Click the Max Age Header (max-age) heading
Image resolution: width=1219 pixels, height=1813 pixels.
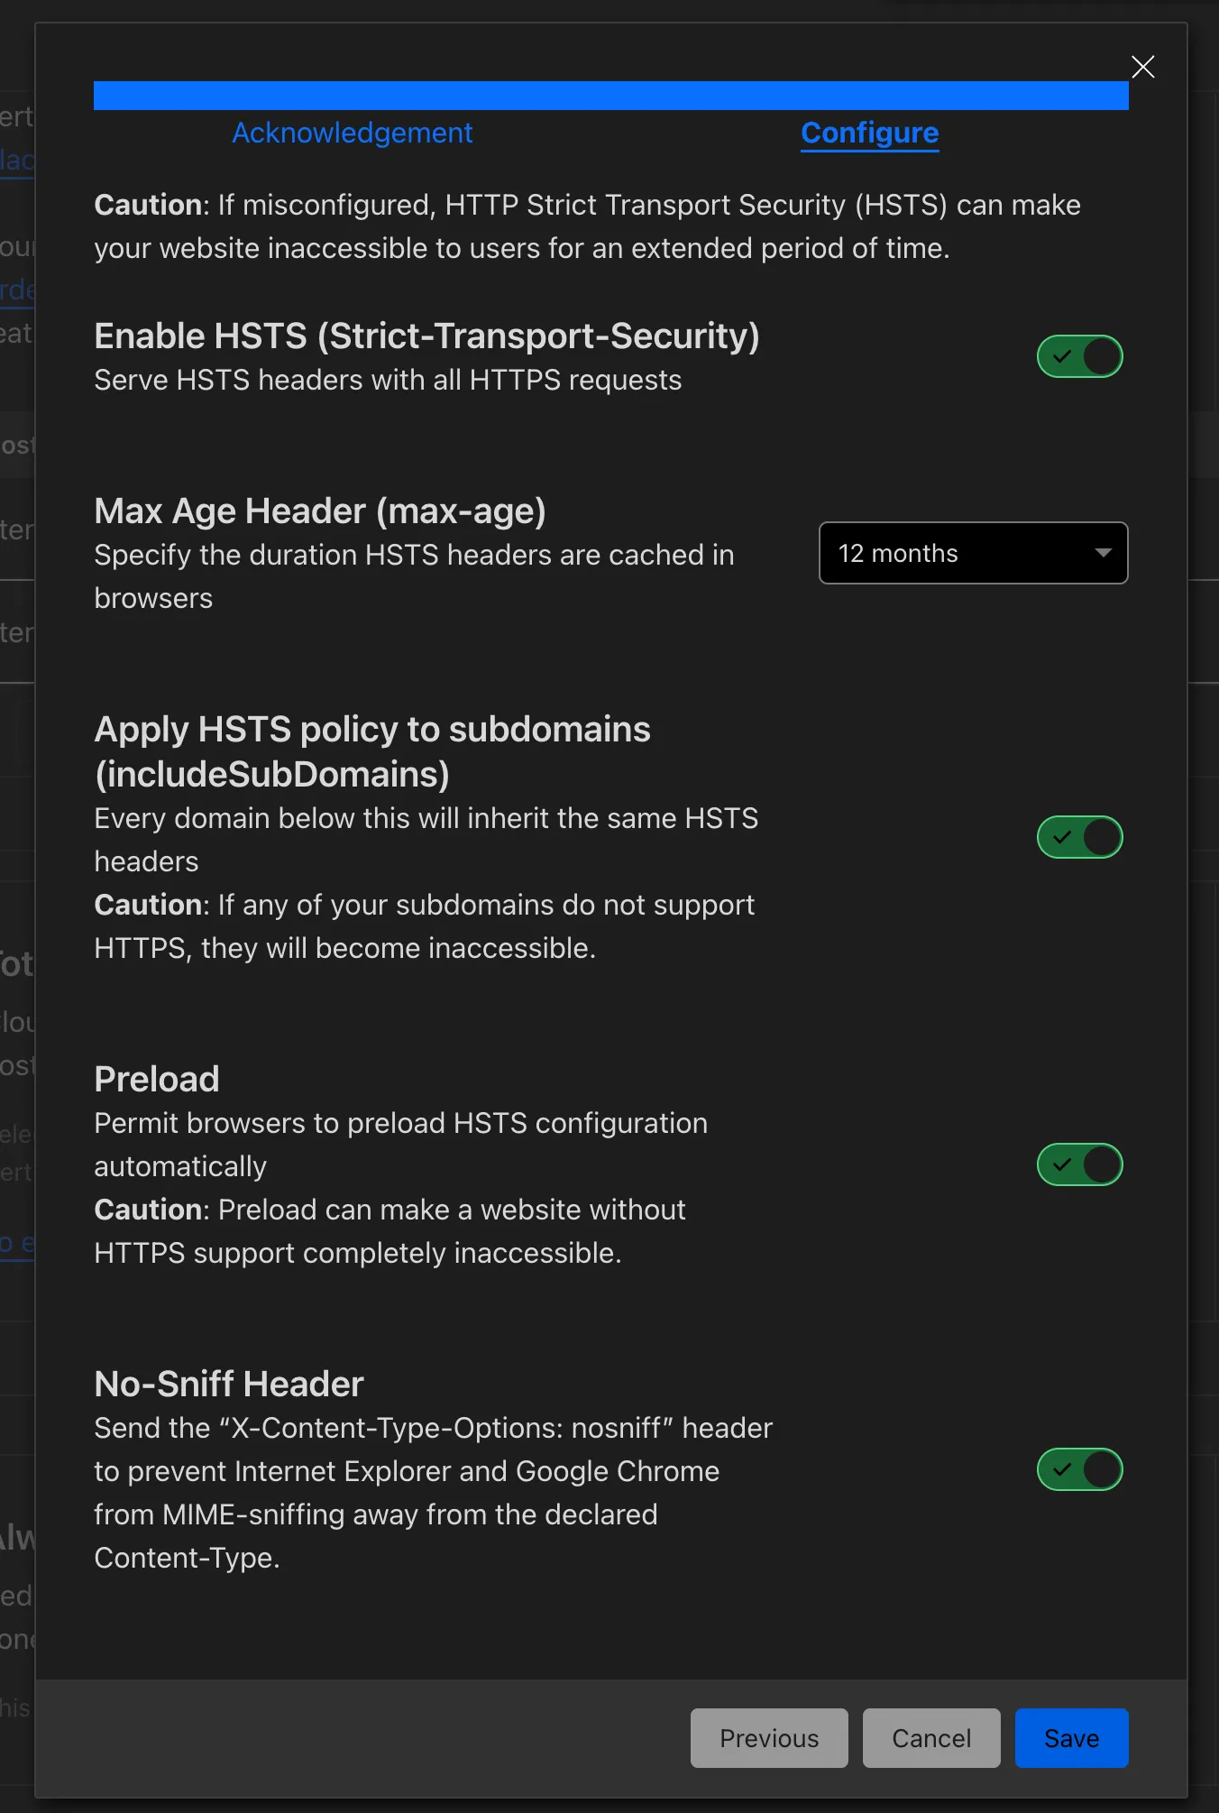[320, 511]
